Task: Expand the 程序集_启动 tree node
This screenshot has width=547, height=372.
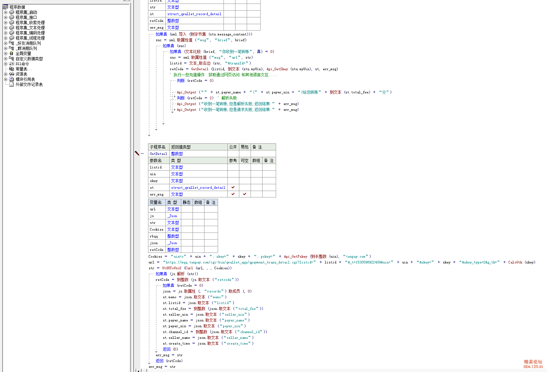Action: click(x=5, y=12)
